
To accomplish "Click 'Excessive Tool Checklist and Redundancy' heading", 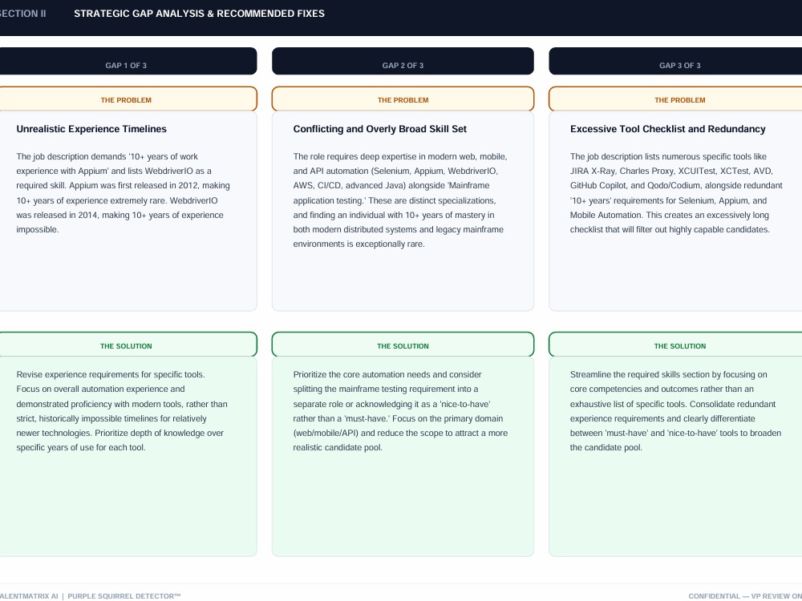I will (x=668, y=129).
